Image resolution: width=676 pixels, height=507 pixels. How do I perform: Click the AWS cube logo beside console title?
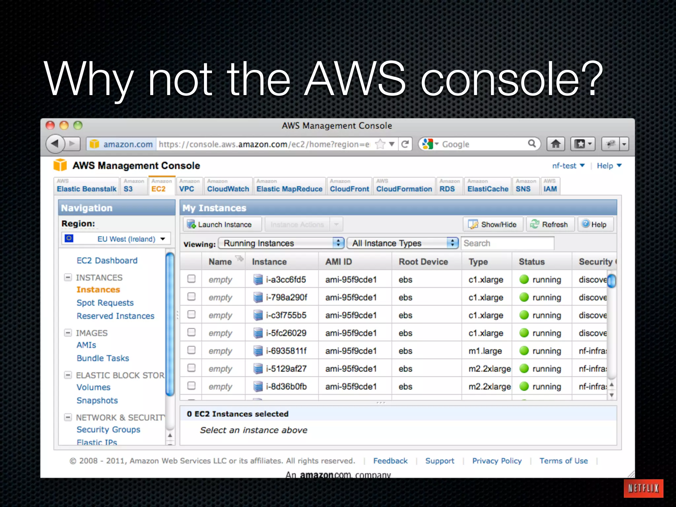tap(60, 165)
